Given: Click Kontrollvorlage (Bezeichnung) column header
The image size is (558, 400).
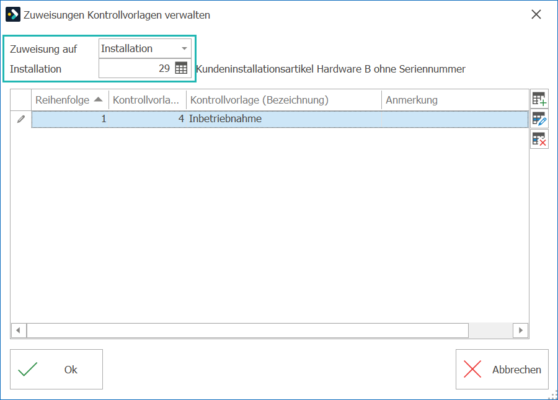Looking at the screenshot, I should click(x=284, y=100).
